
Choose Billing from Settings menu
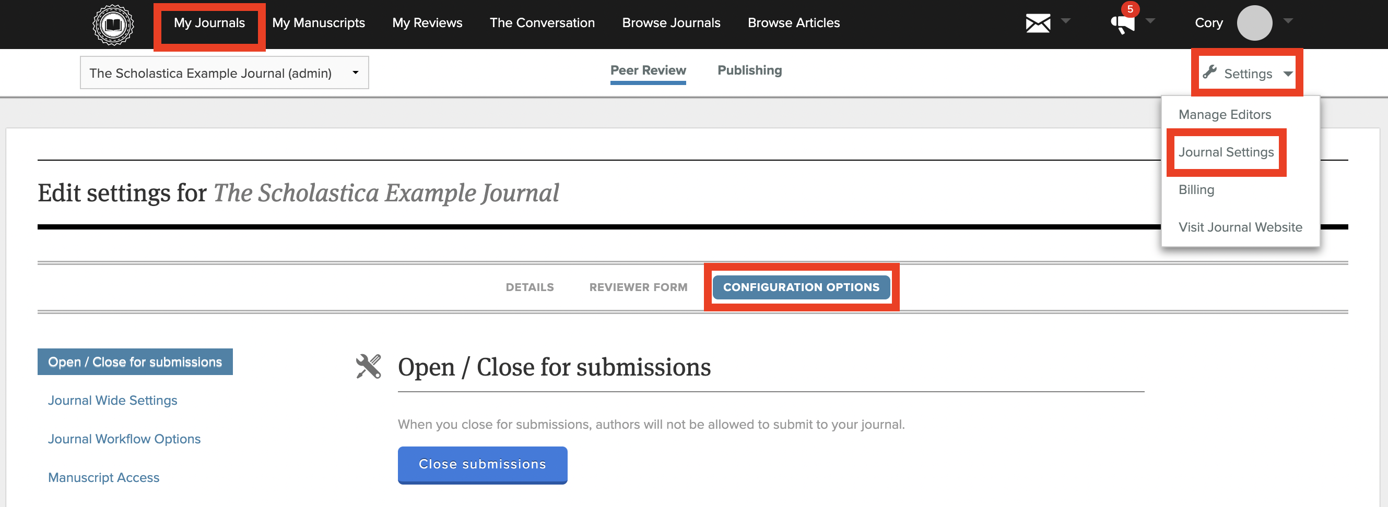point(1196,190)
